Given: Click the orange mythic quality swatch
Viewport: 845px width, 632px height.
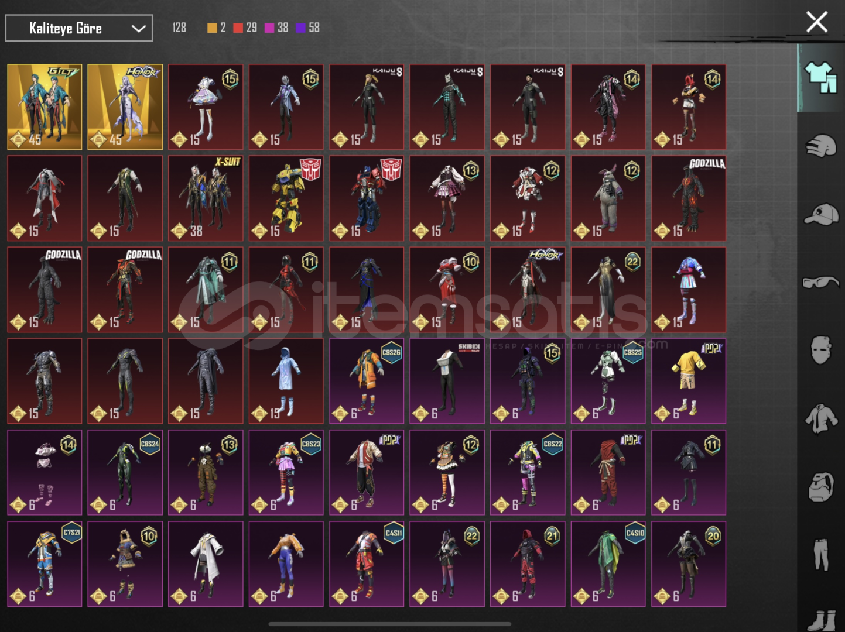Looking at the screenshot, I should point(212,28).
